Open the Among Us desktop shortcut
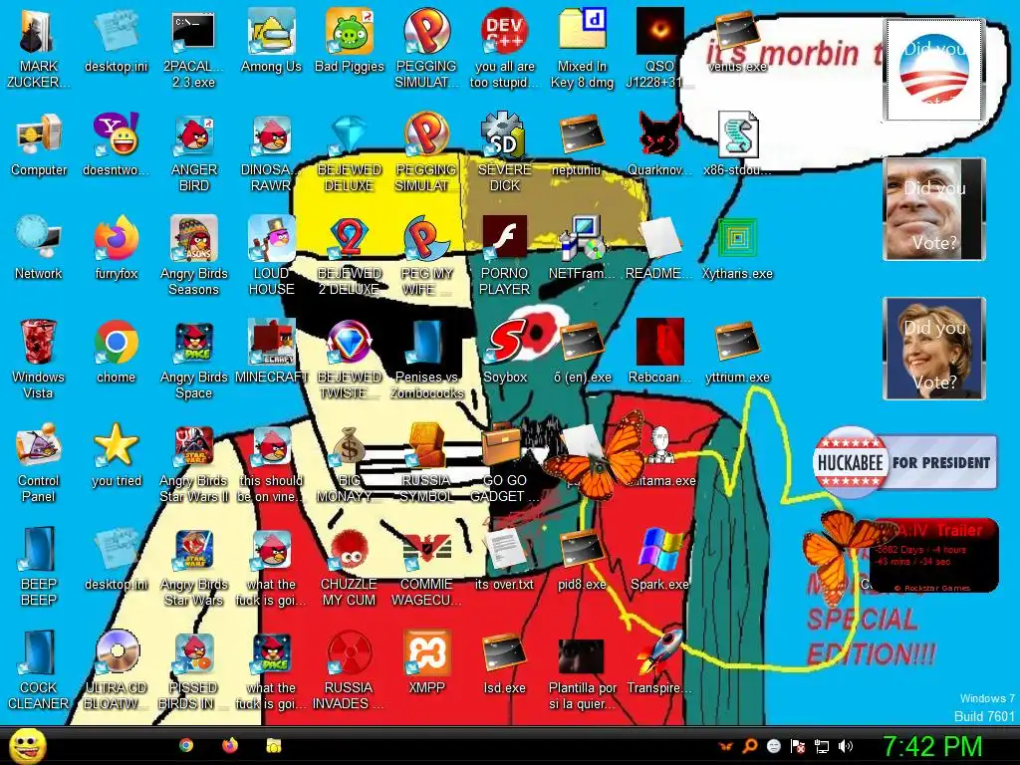Viewport: 1020px width, 765px height. (x=271, y=40)
